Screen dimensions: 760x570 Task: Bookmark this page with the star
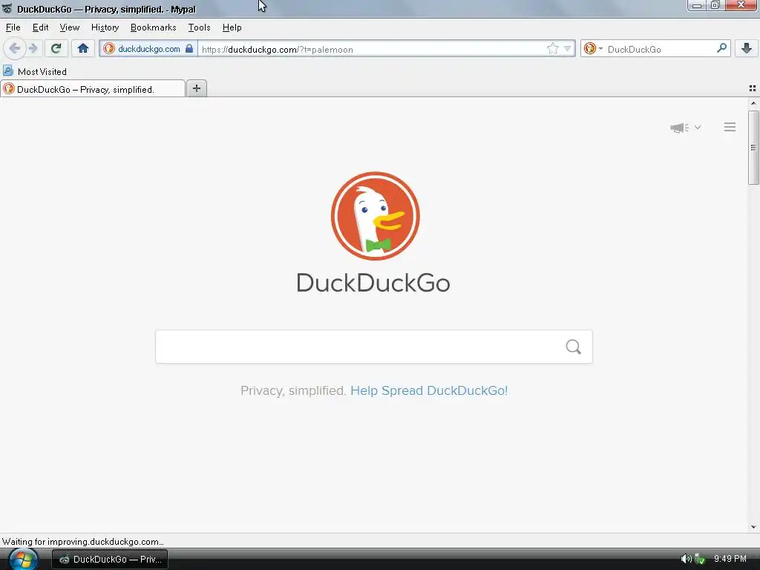(x=552, y=48)
